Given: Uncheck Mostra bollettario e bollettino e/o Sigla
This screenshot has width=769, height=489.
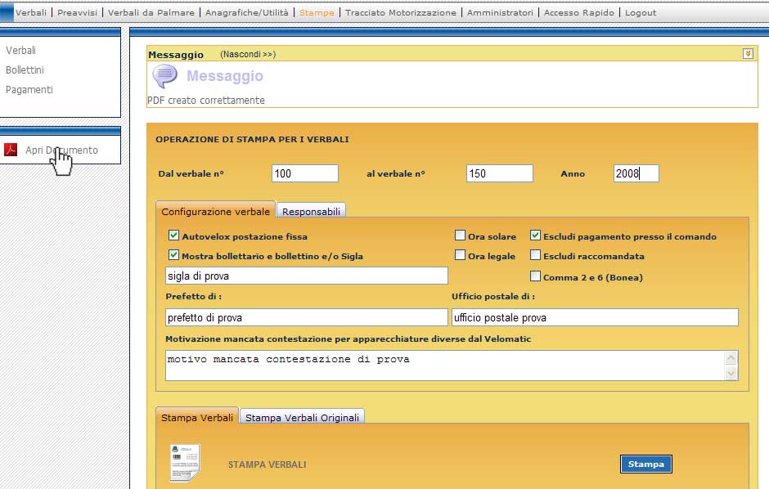Looking at the screenshot, I should pos(173,255).
